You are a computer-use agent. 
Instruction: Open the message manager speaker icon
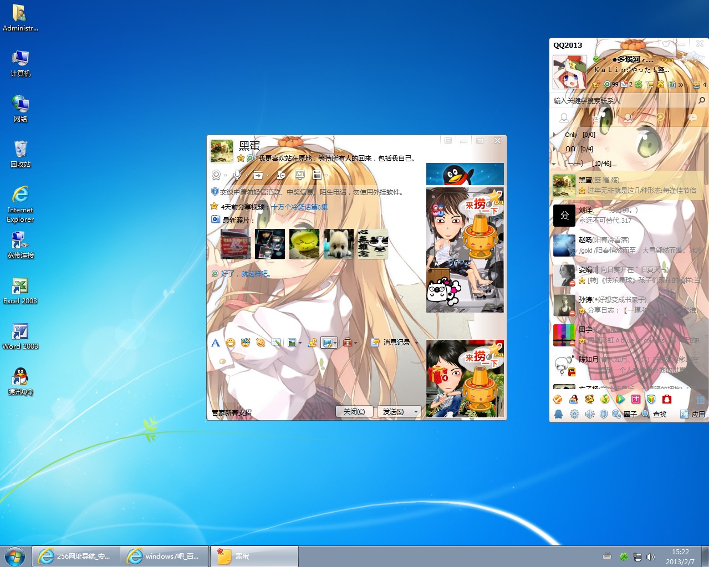pos(590,414)
